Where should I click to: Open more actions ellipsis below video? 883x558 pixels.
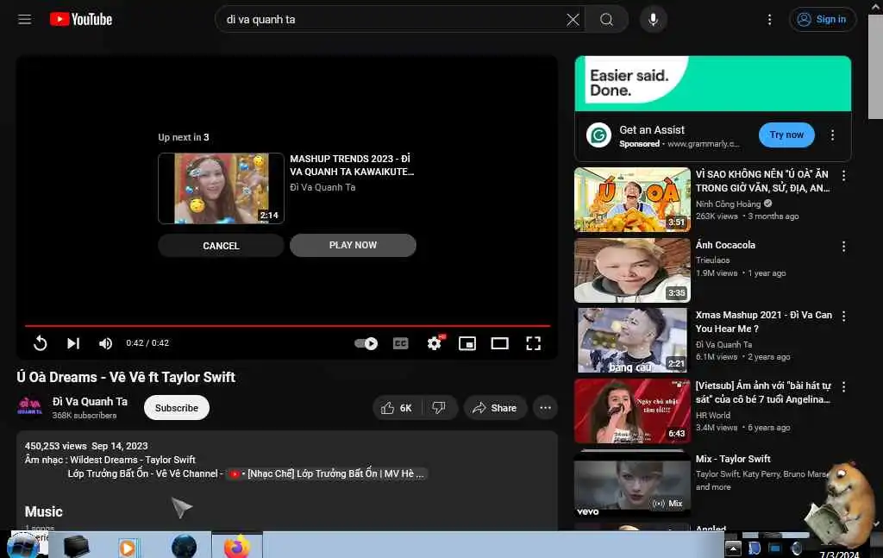[x=545, y=408]
